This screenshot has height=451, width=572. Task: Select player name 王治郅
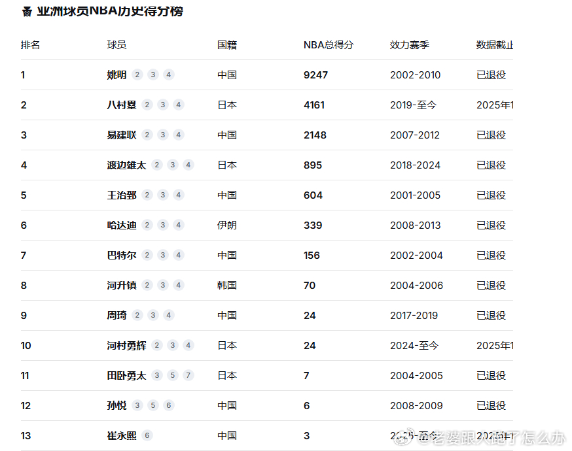click(x=122, y=195)
